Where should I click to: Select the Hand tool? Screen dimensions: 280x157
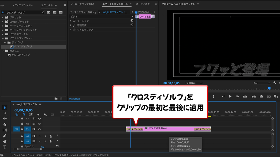[5, 141]
